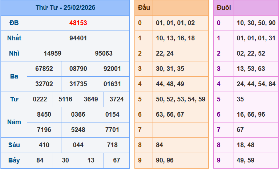This screenshot has height=169, width=279.
Task: Click the Thứ Tư - 25/02/2026 date header
Action: tap(65, 8)
